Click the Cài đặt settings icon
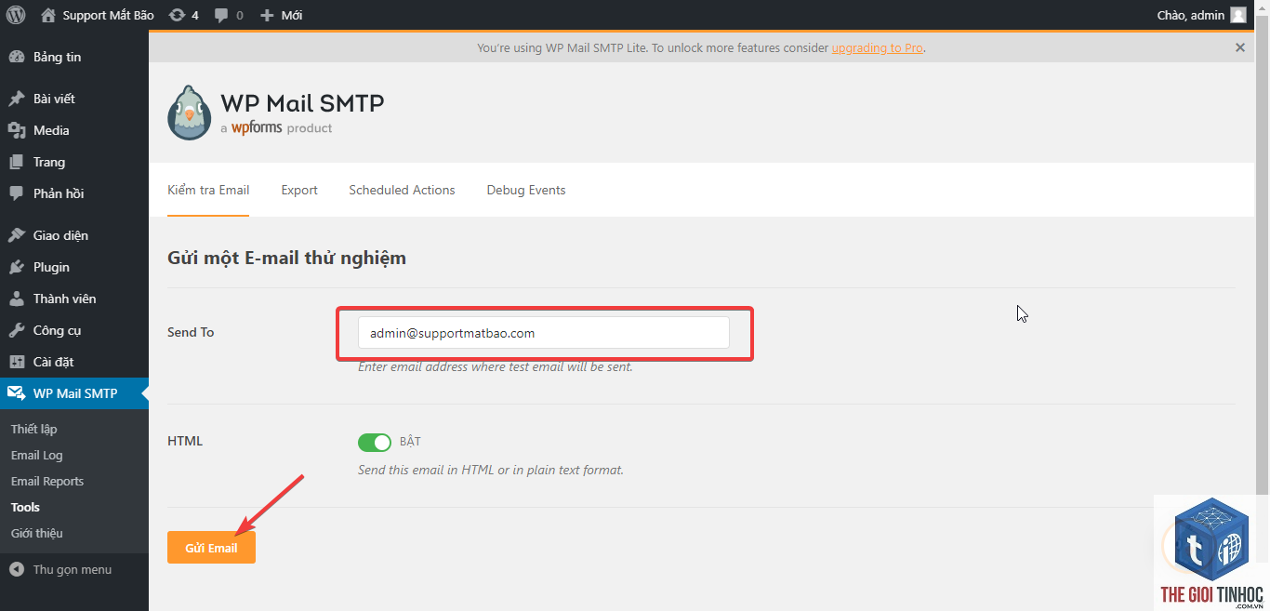Viewport: 1270px width, 611px height. click(17, 362)
